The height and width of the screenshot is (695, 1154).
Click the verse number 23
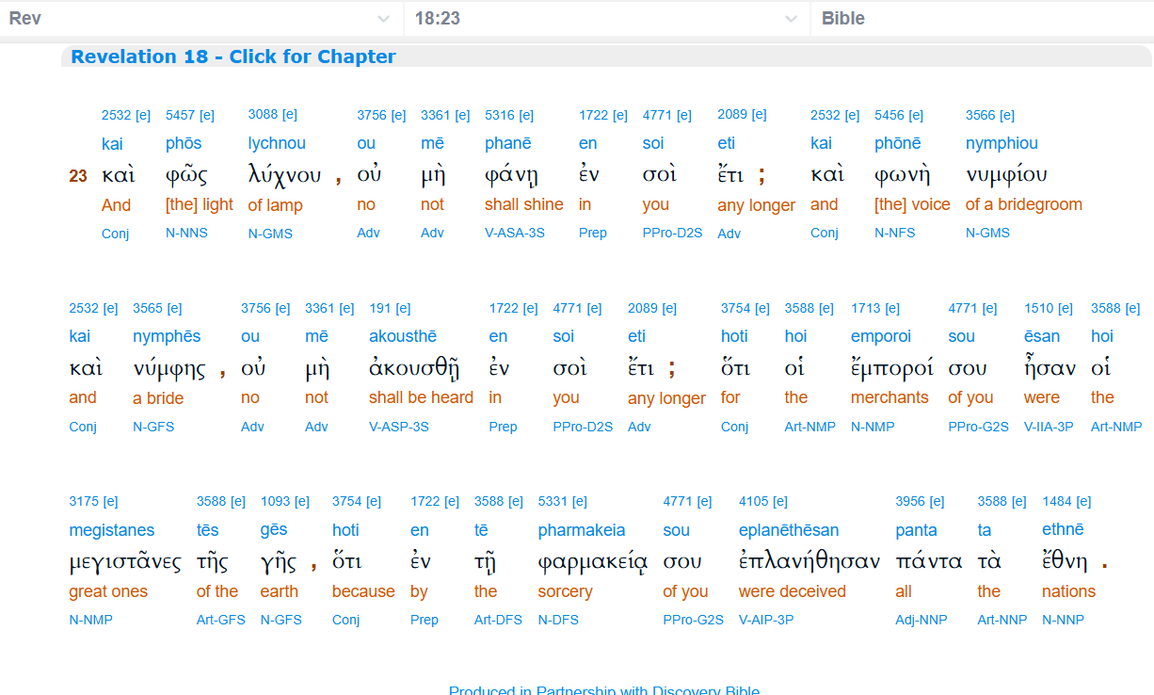click(x=78, y=176)
